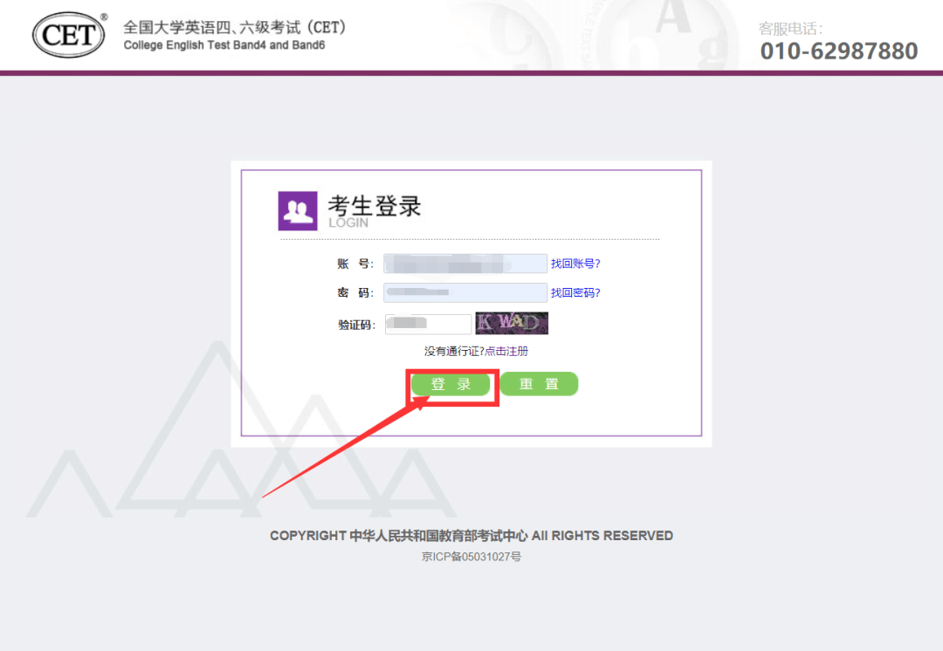Click the COPYRIGHT 中华人民共和国教育部考试中心 text

(x=399, y=536)
